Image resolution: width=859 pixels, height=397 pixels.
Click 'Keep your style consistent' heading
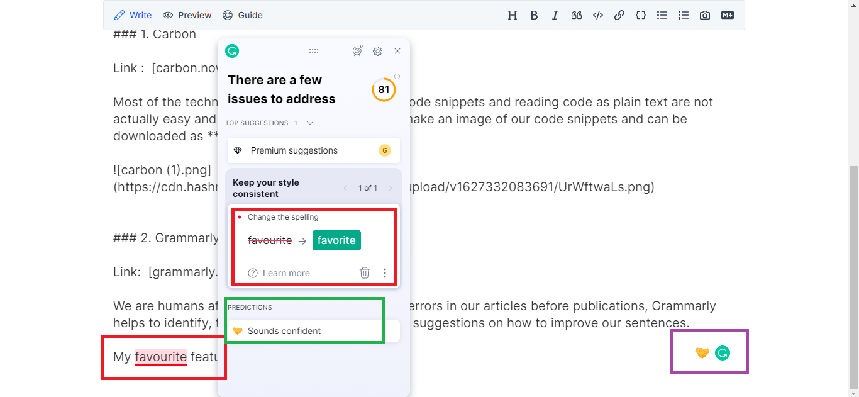tap(266, 188)
